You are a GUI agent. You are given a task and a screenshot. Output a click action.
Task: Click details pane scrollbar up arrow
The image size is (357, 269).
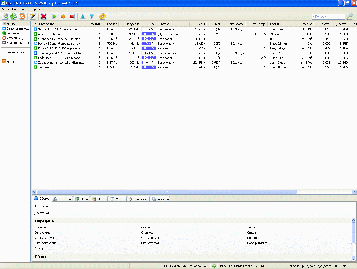coord(354,220)
